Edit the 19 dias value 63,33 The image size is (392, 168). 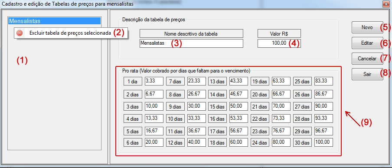click(x=281, y=81)
